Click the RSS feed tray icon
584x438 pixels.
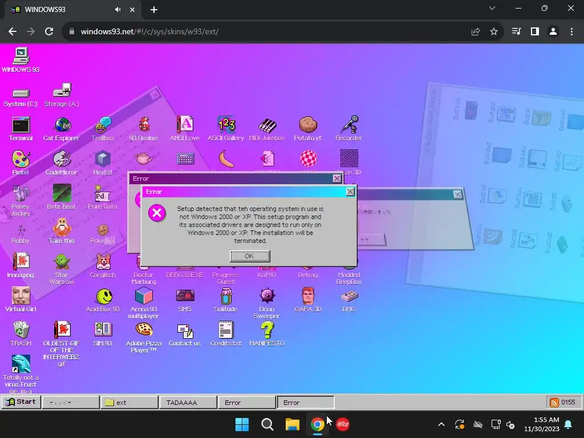pos(554,403)
